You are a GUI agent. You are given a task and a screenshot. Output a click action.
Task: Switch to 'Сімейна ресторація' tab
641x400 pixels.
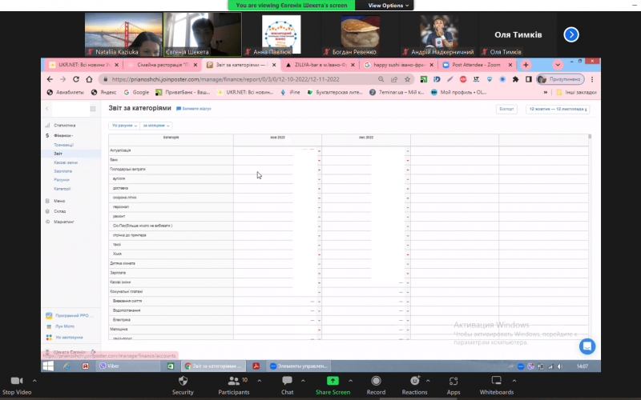(163, 65)
